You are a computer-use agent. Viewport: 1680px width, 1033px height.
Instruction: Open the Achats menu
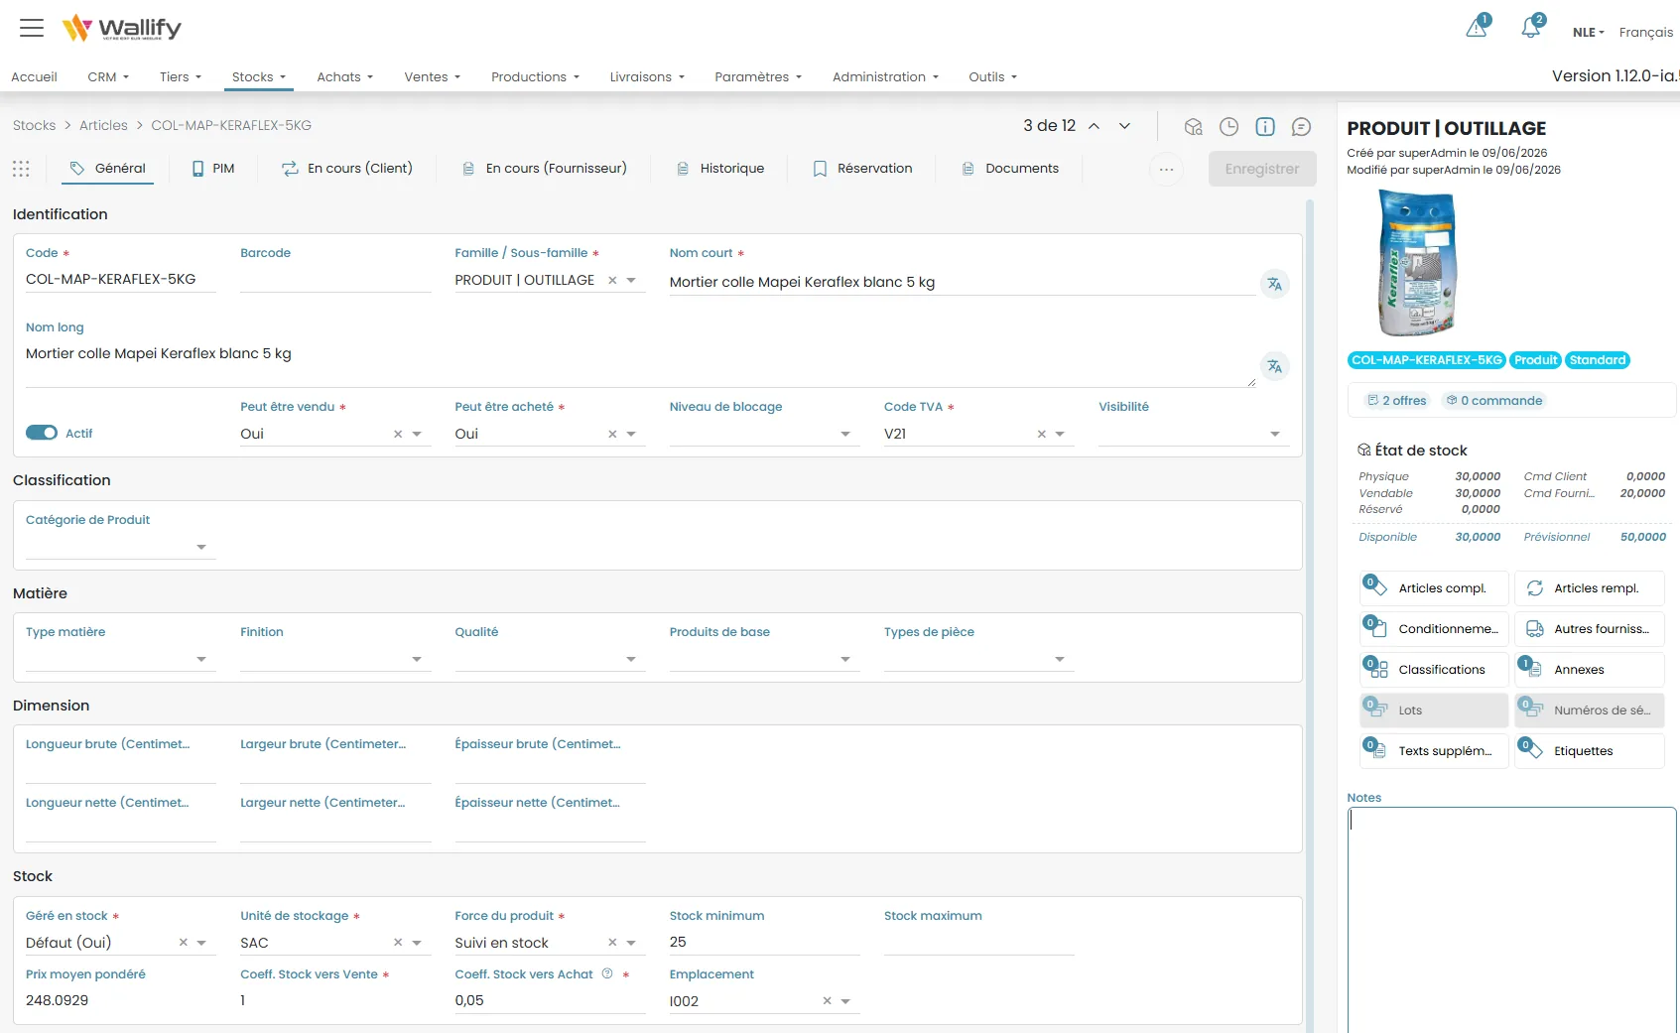(344, 76)
